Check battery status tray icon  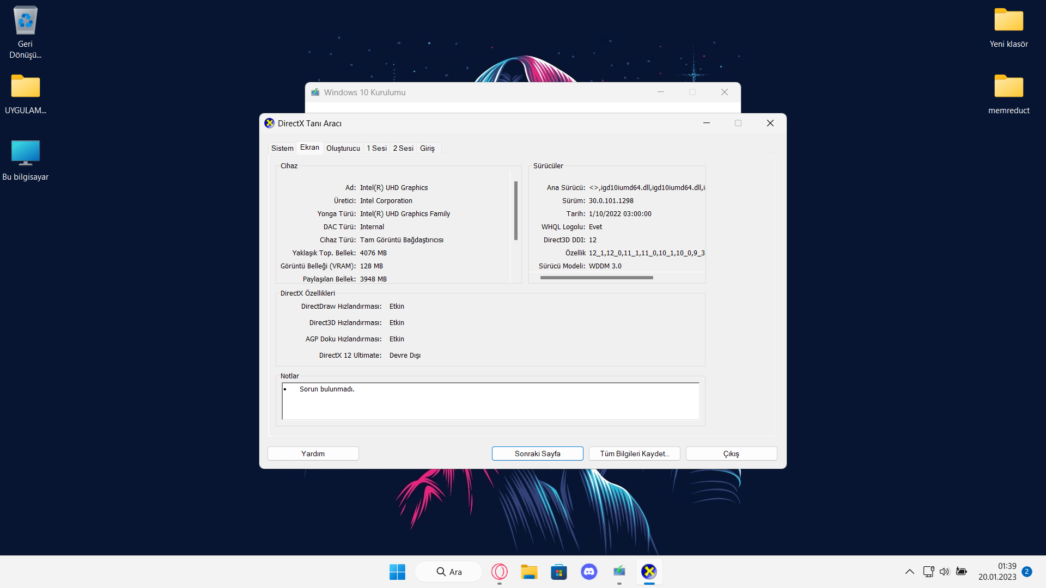click(962, 572)
